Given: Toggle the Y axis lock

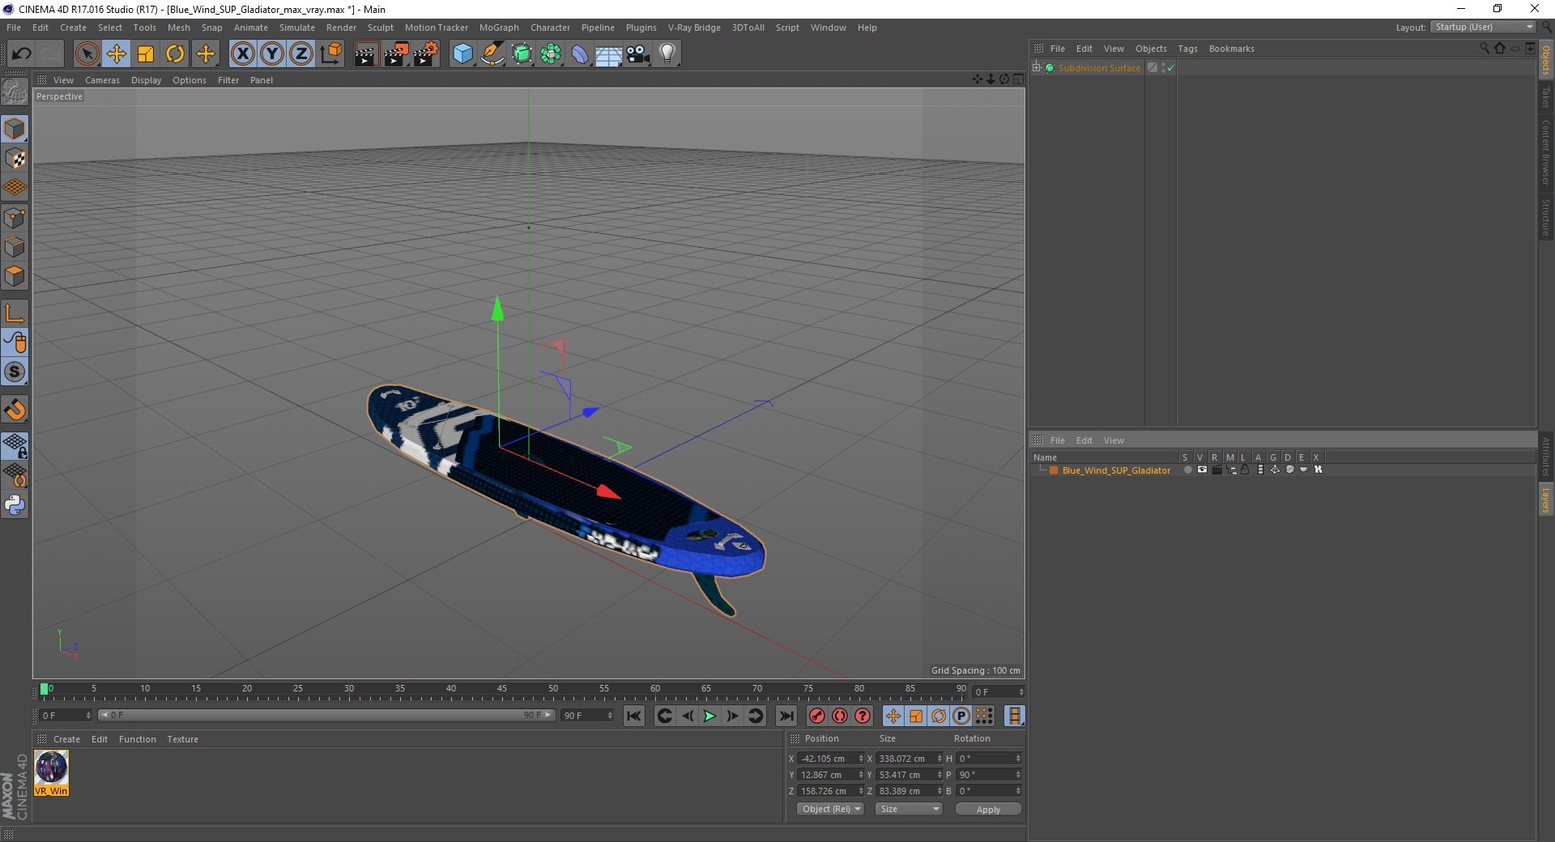Looking at the screenshot, I should (271, 54).
